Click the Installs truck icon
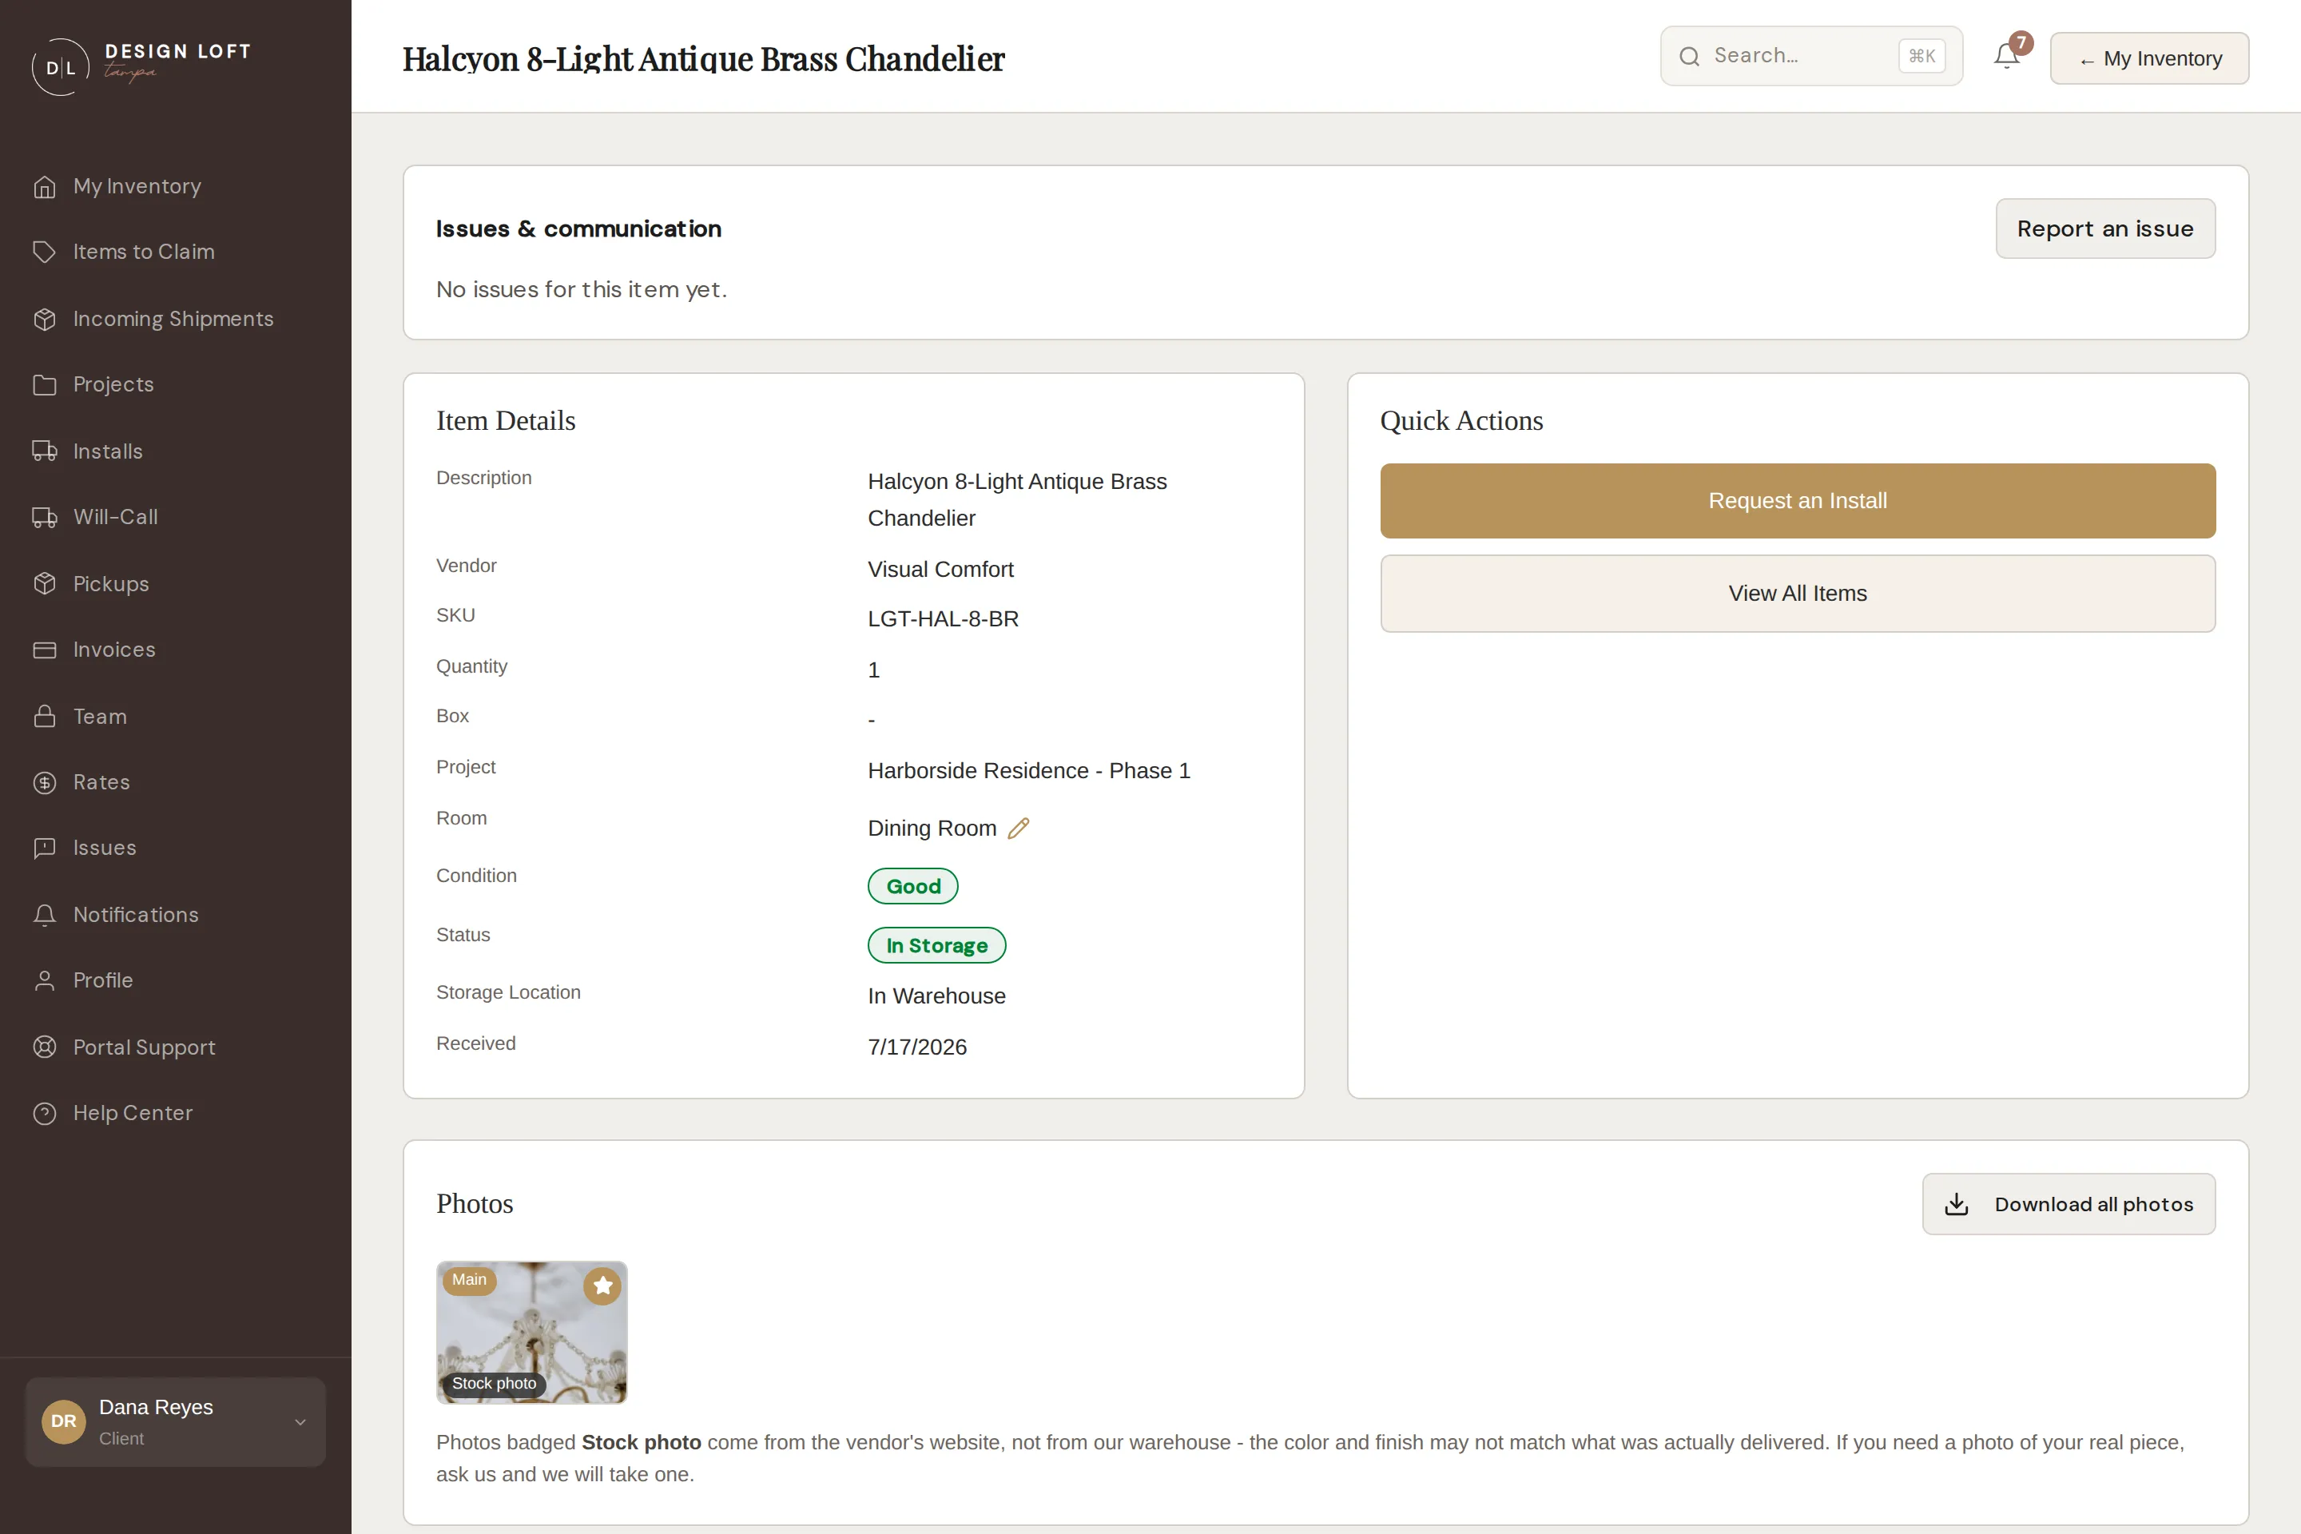The height and width of the screenshot is (1534, 2301). click(x=45, y=451)
